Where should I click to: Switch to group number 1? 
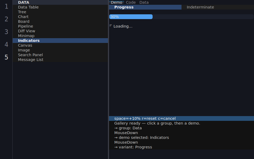pos(6,6)
